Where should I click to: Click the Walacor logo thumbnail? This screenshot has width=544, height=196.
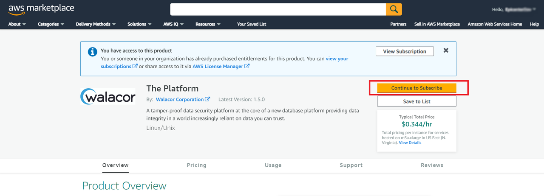point(108,97)
